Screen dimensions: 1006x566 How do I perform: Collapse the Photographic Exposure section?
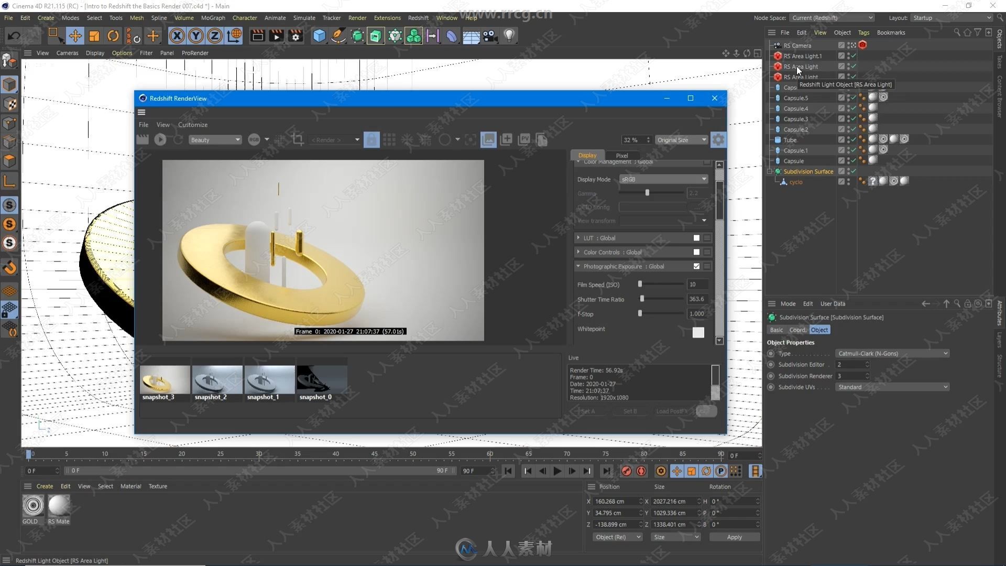click(578, 266)
